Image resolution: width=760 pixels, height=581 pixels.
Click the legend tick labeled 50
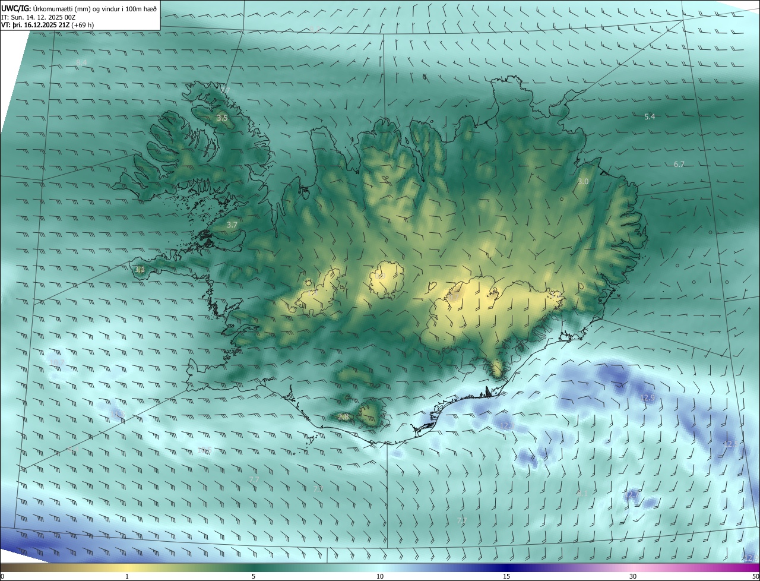755,576
